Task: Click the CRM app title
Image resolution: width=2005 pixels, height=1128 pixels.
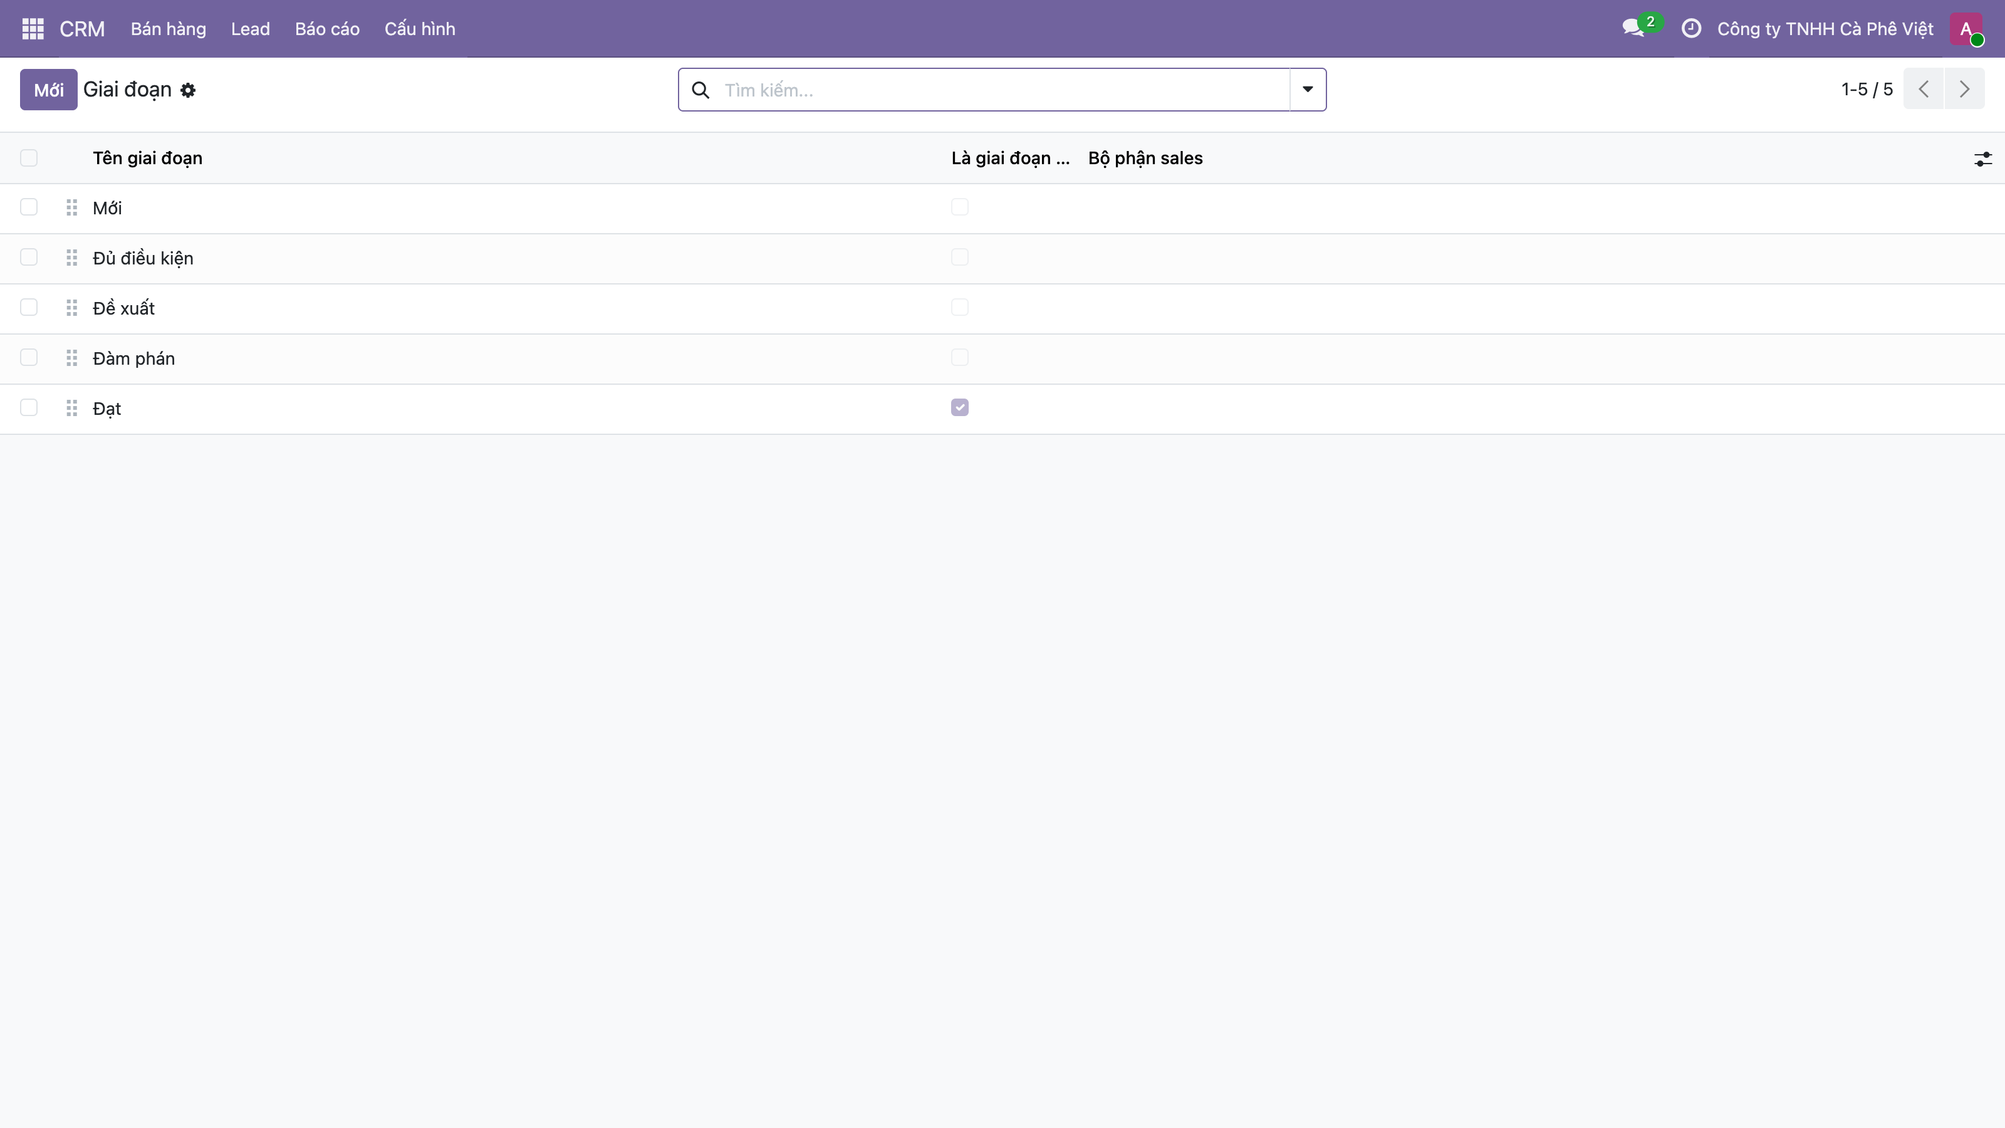Action: tap(81, 29)
